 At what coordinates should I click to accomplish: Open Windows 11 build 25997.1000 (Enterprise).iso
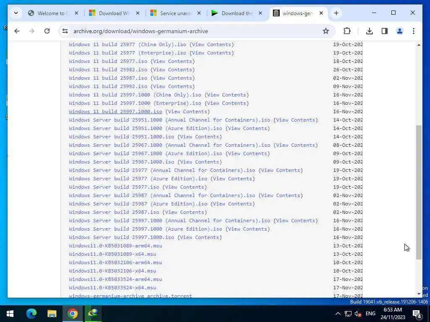[135, 103]
